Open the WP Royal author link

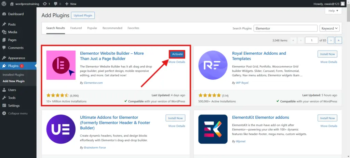(242, 83)
